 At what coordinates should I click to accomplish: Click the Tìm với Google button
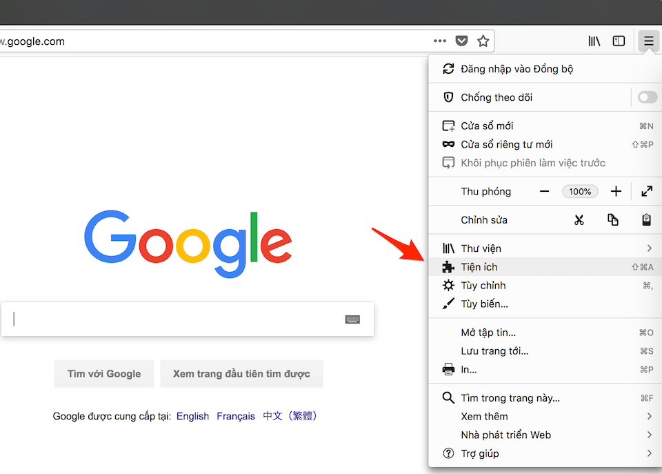(x=104, y=374)
